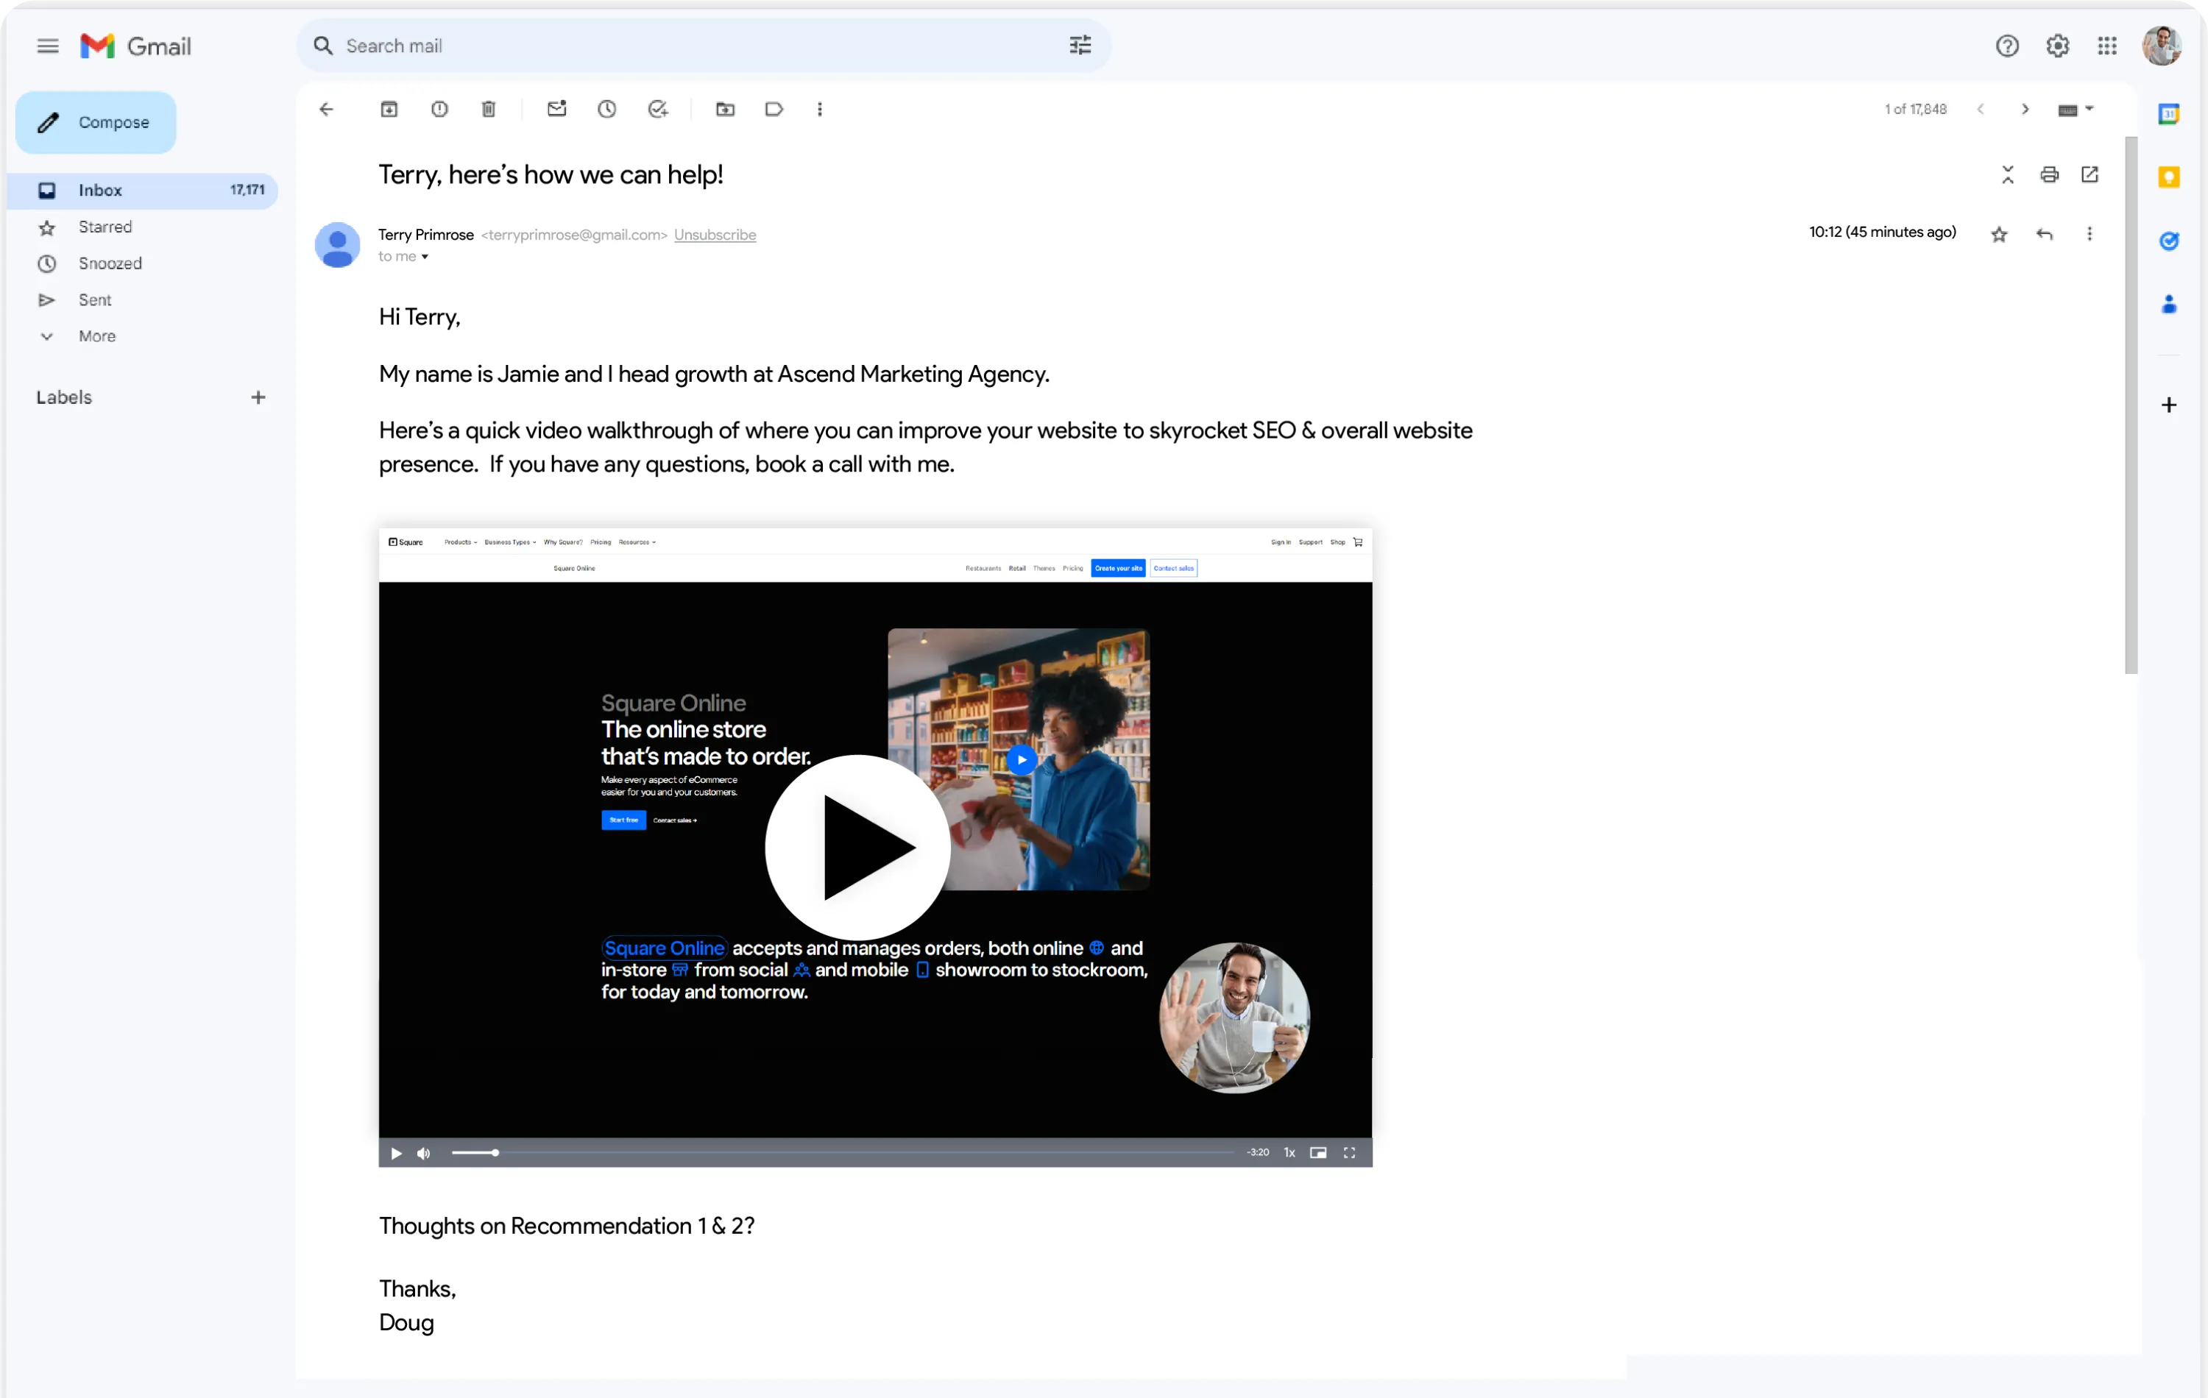Click the Labels tag icon

point(774,109)
